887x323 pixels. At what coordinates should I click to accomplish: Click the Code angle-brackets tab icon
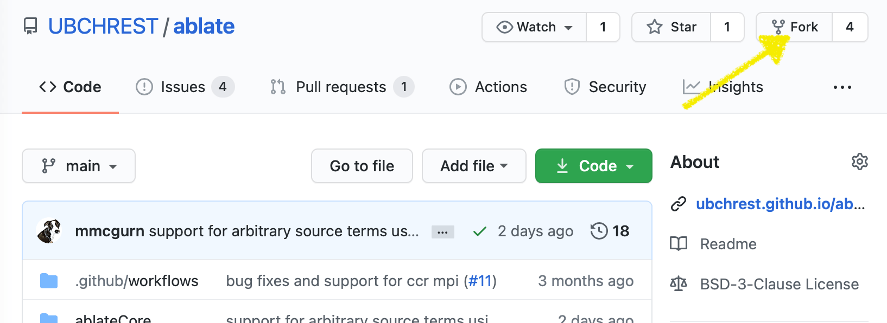tap(48, 87)
